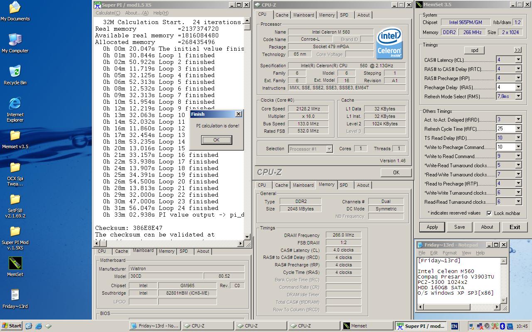This screenshot has width=532, height=332.
Task: Open Read to Precharge (tRTP) dropdown
Action: [518, 183]
